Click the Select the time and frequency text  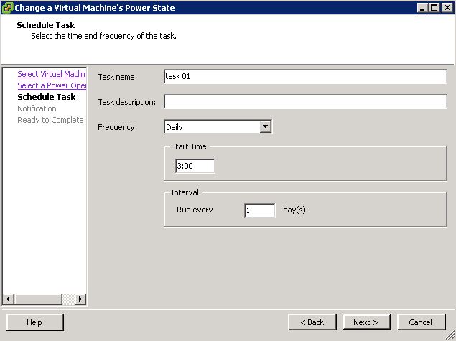[x=104, y=36]
